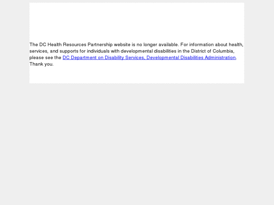Screen dimensions: 274x205
Task: Click the 'Thank you.' text
Action: (x=41, y=64)
